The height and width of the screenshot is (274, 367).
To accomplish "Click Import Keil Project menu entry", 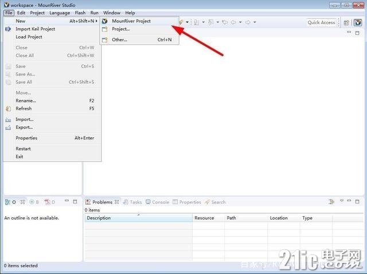I will (52, 29).
